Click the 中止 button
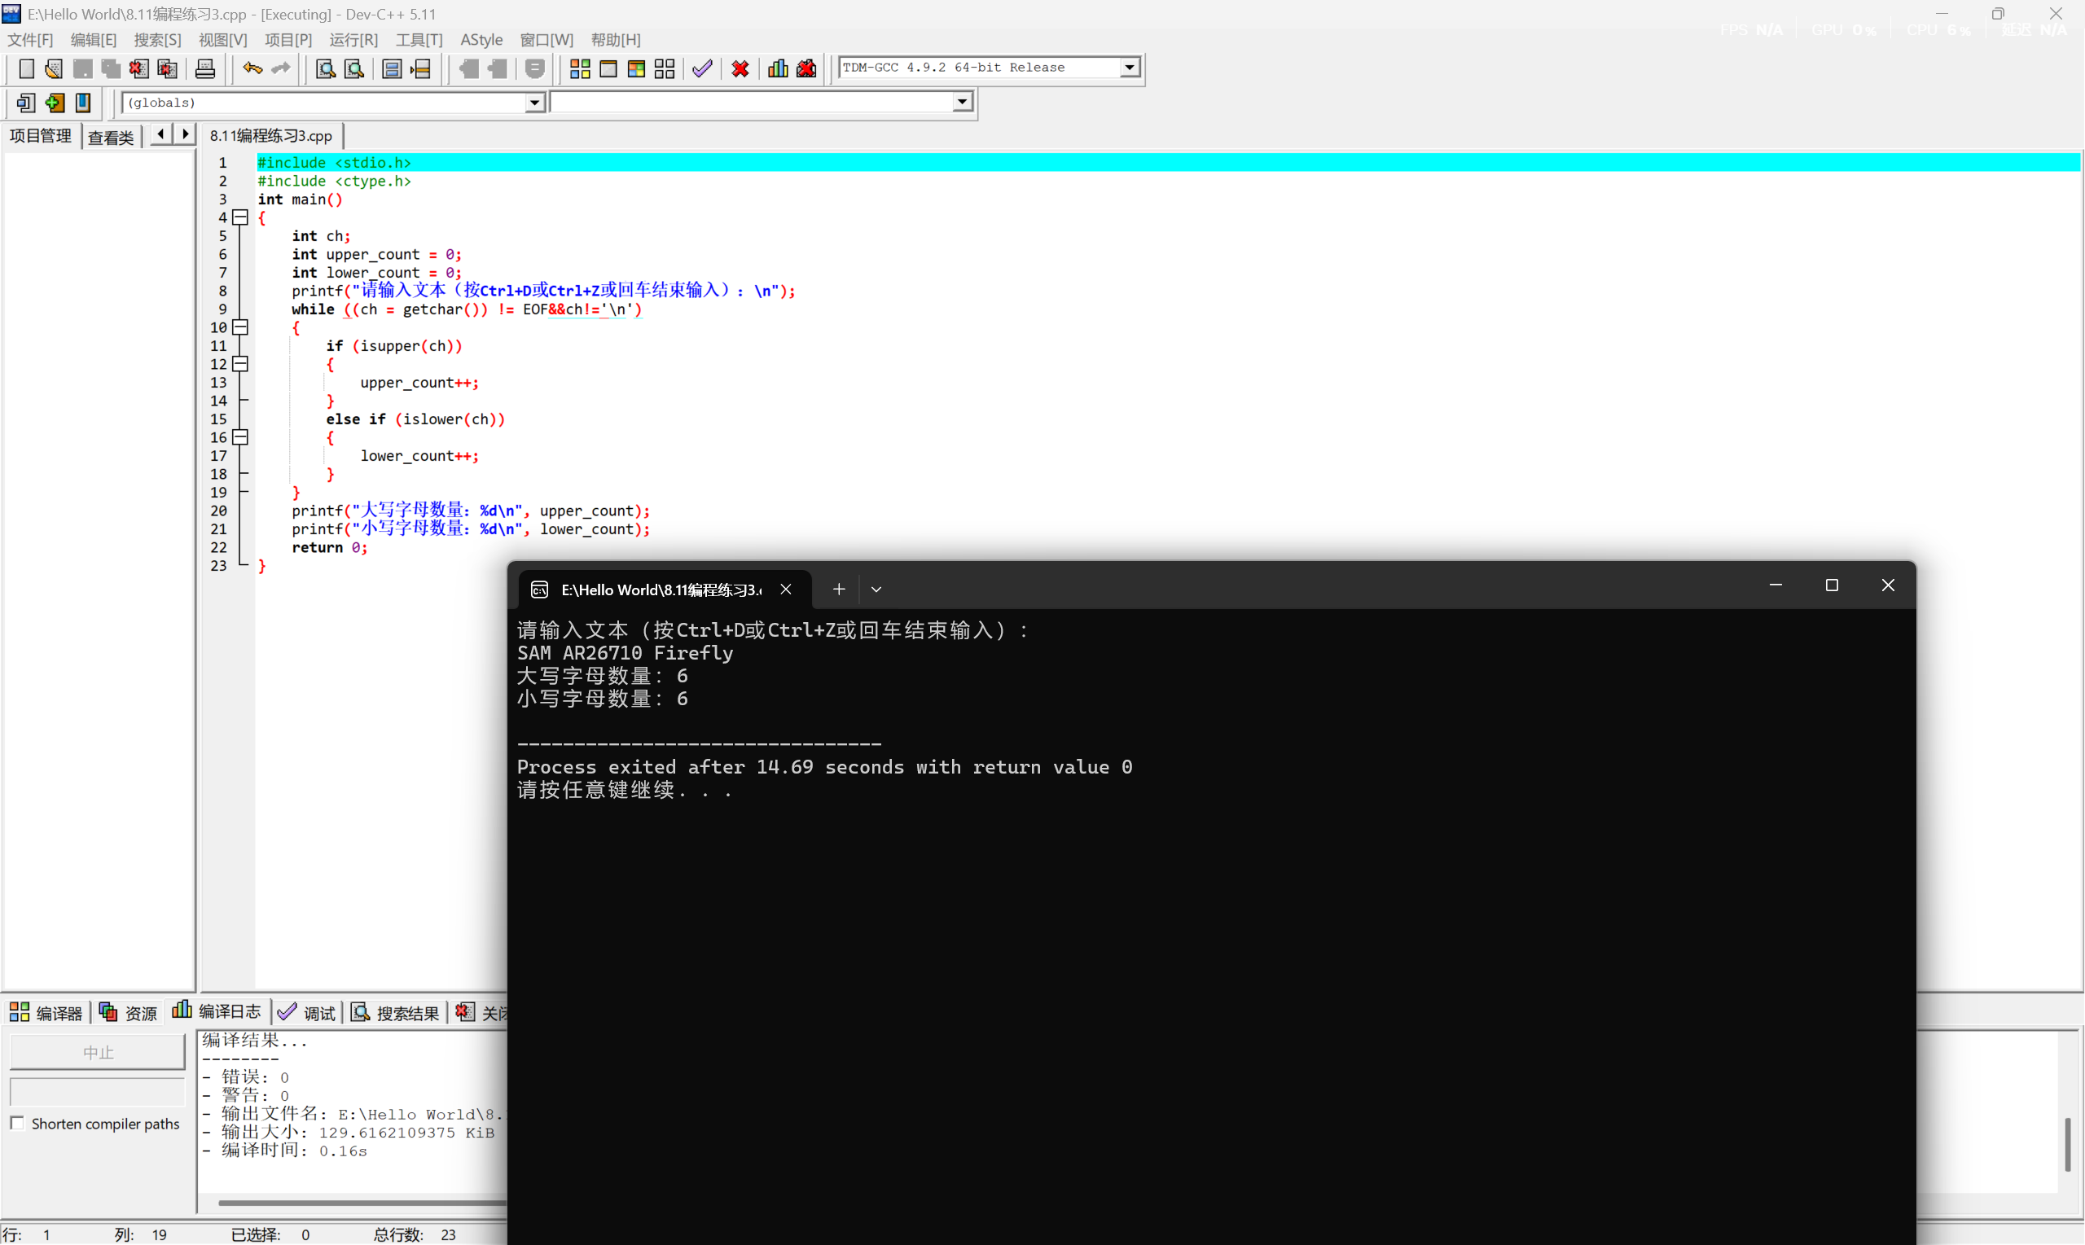Screen dimensions: 2085x1245 98,1052
